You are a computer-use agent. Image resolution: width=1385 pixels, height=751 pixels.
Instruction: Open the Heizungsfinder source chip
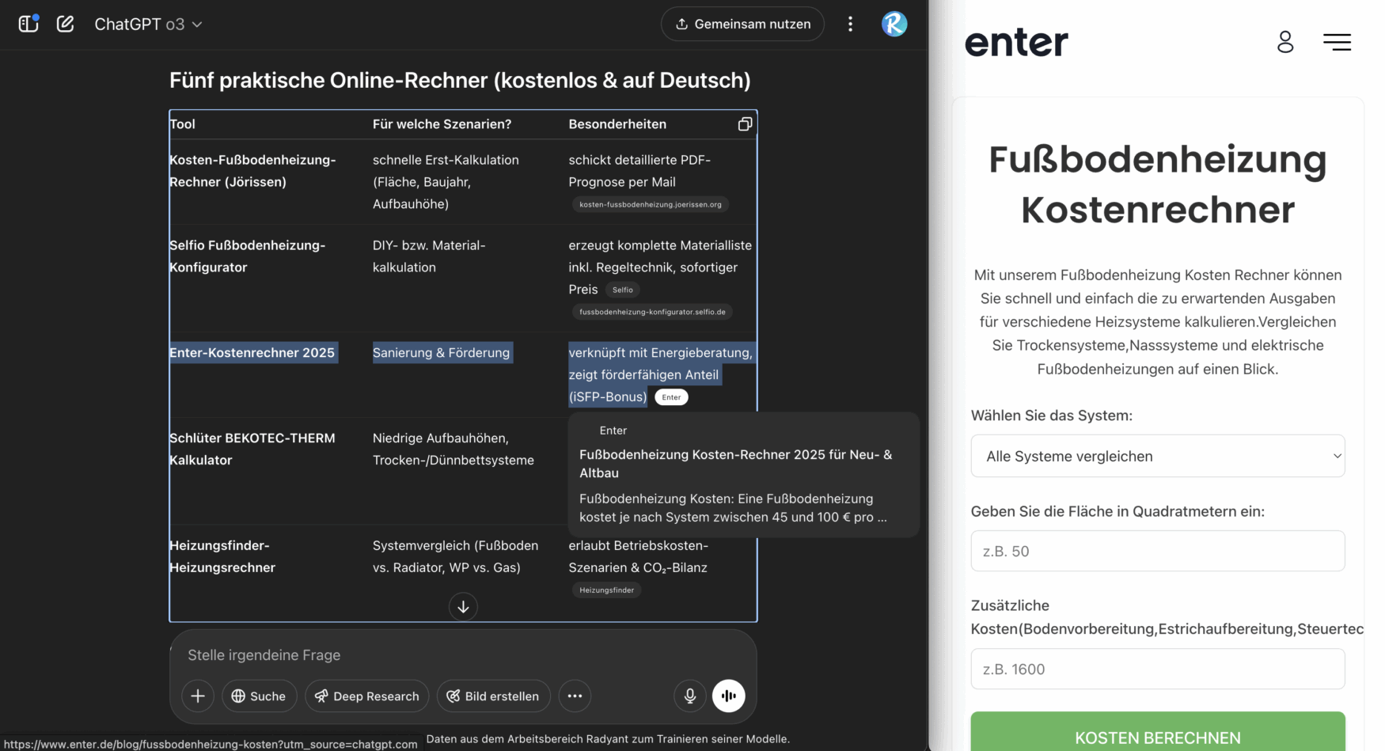click(x=606, y=590)
